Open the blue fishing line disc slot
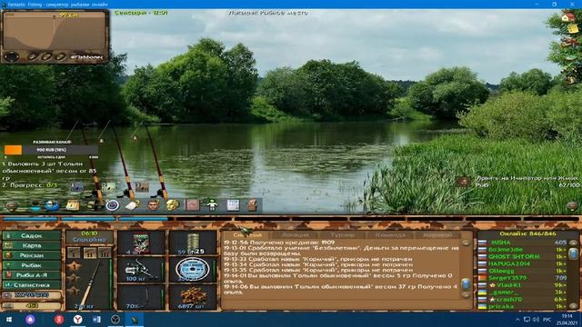This screenshot has width=582, height=327. pyautogui.click(x=193, y=270)
